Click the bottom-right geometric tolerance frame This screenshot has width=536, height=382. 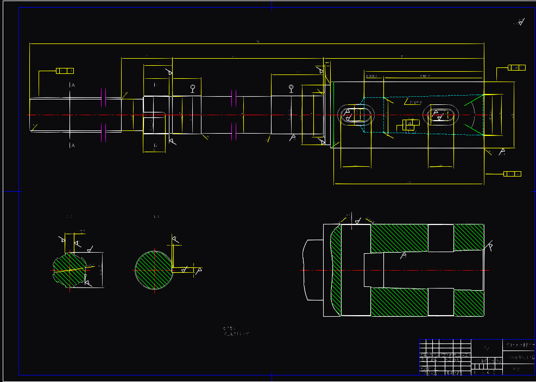[x=513, y=174]
